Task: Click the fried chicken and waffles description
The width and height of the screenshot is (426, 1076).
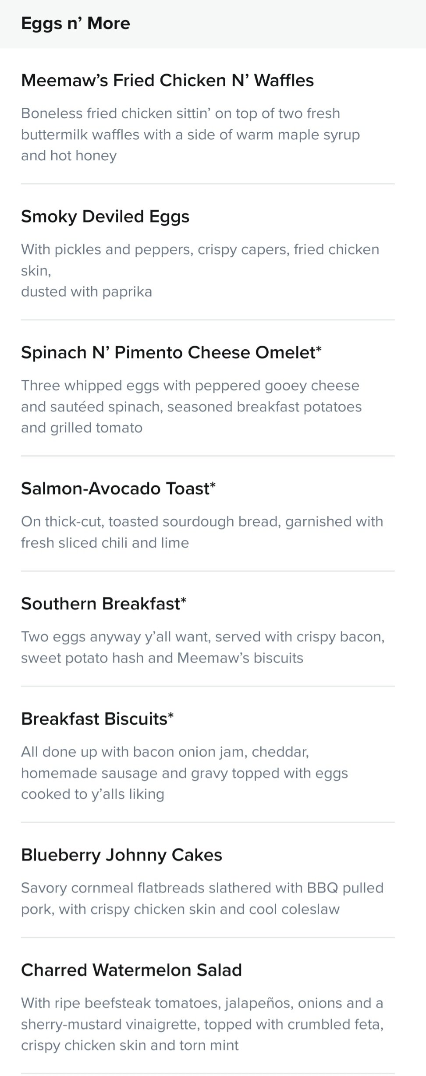Action: (190, 134)
